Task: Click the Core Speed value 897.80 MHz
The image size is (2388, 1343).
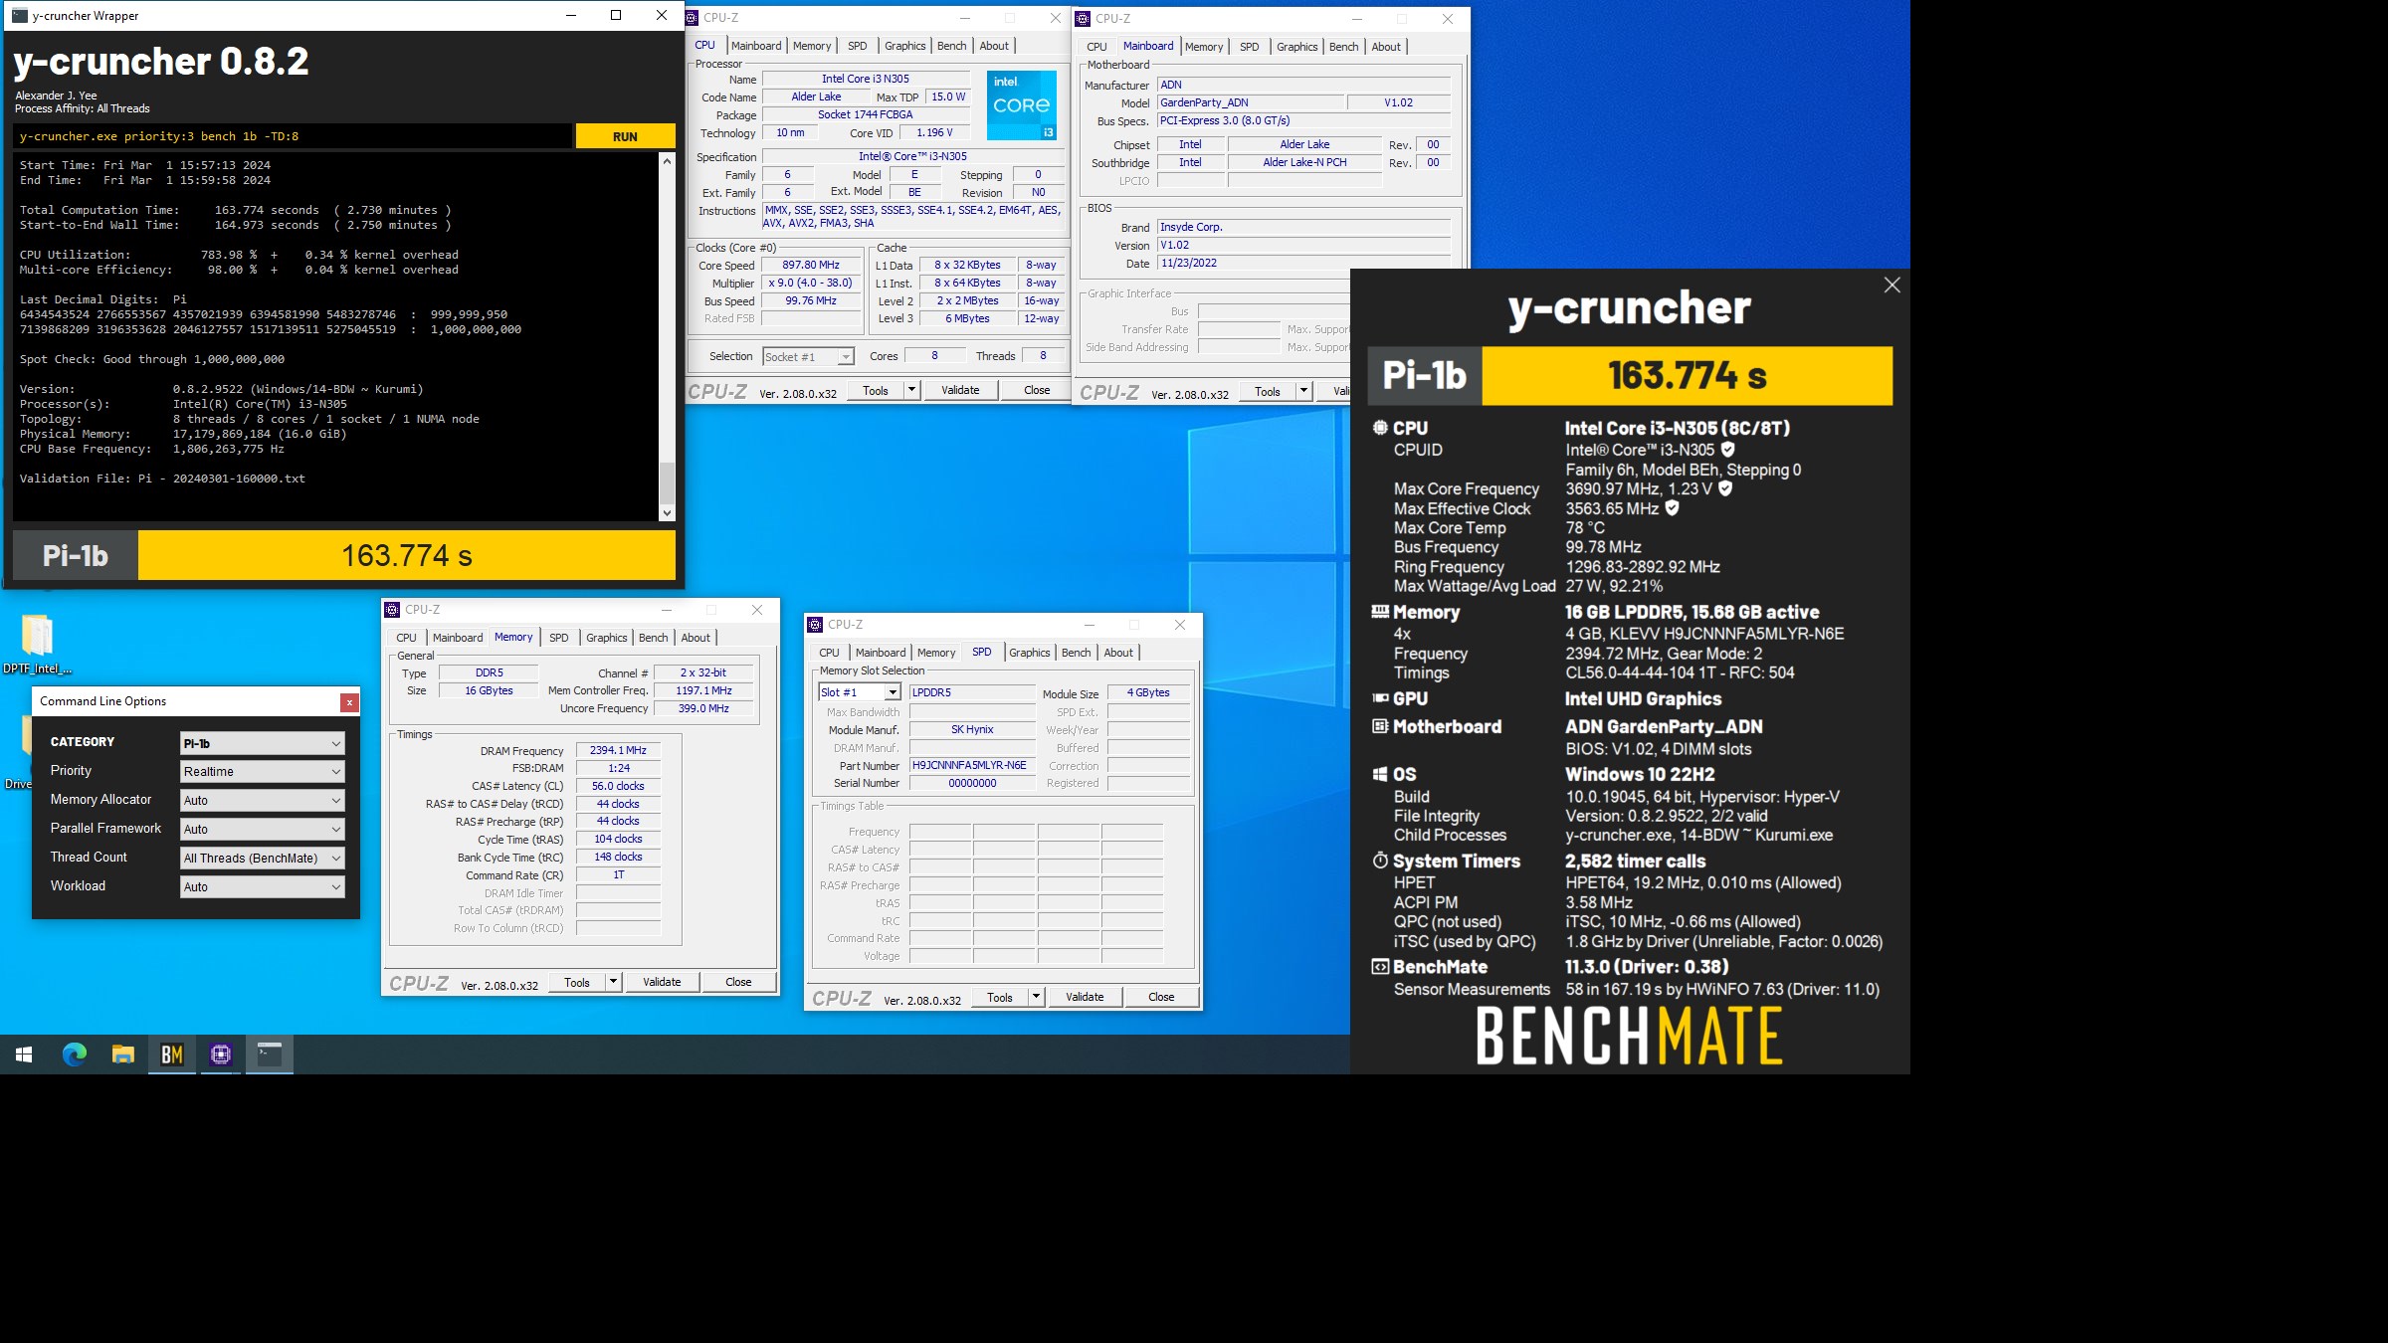Action: (811, 265)
